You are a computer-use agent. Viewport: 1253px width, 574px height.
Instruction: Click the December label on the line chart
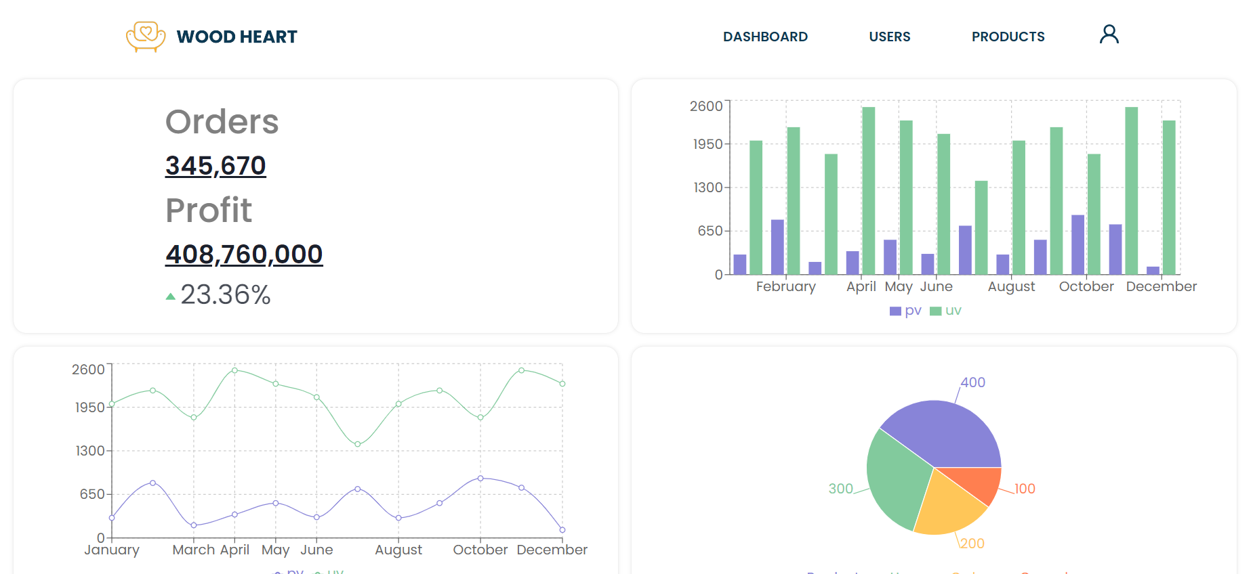click(x=552, y=550)
